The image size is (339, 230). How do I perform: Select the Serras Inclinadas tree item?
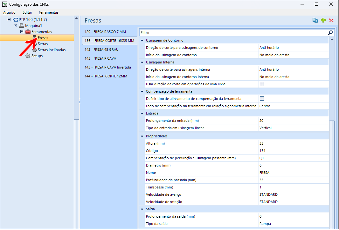[x=52, y=50]
